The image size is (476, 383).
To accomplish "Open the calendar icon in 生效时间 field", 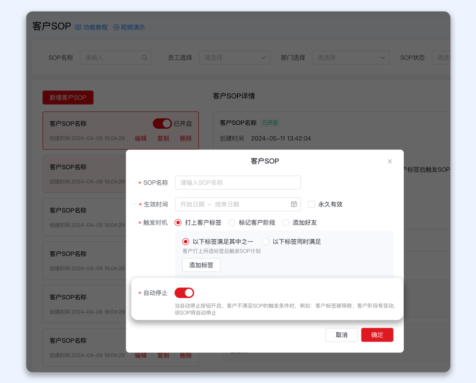I will 294,204.
